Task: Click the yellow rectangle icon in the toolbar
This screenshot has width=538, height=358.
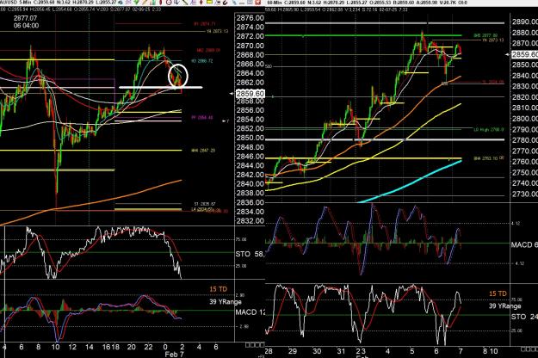Action: click(209, 2)
